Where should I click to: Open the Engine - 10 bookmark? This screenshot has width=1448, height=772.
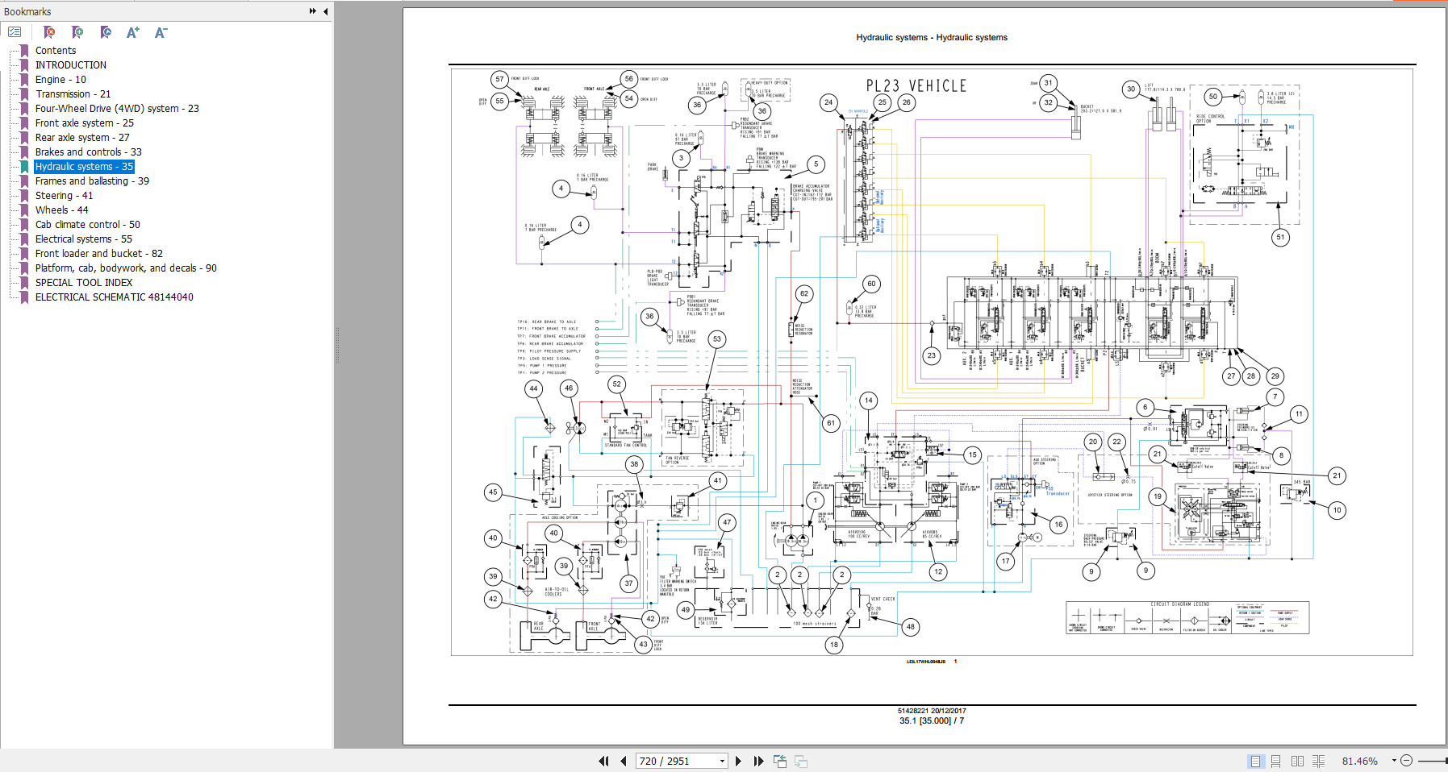tap(61, 79)
